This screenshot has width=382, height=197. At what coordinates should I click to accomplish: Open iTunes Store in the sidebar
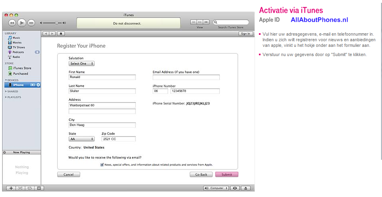tap(22, 68)
